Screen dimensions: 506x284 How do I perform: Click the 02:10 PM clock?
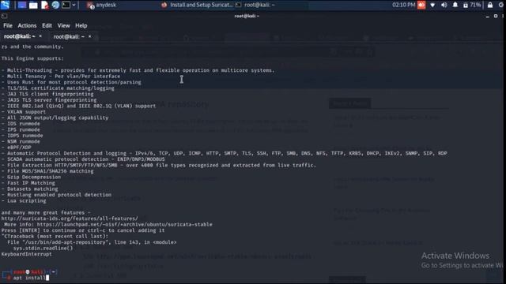coord(404,5)
